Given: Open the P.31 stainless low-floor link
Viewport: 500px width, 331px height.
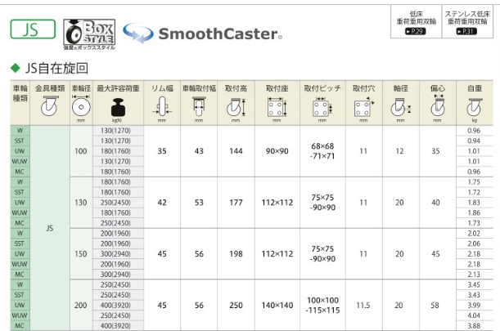Looking at the screenshot, I should 467,31.
